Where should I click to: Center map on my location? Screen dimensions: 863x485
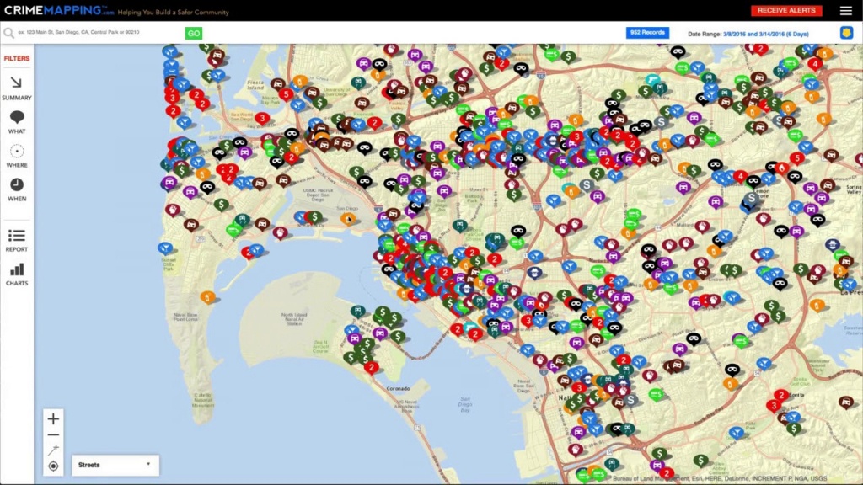click(x=53, y=466)
